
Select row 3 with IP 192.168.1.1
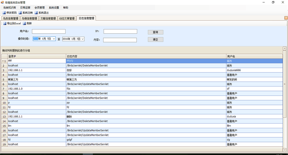point(36,70)
